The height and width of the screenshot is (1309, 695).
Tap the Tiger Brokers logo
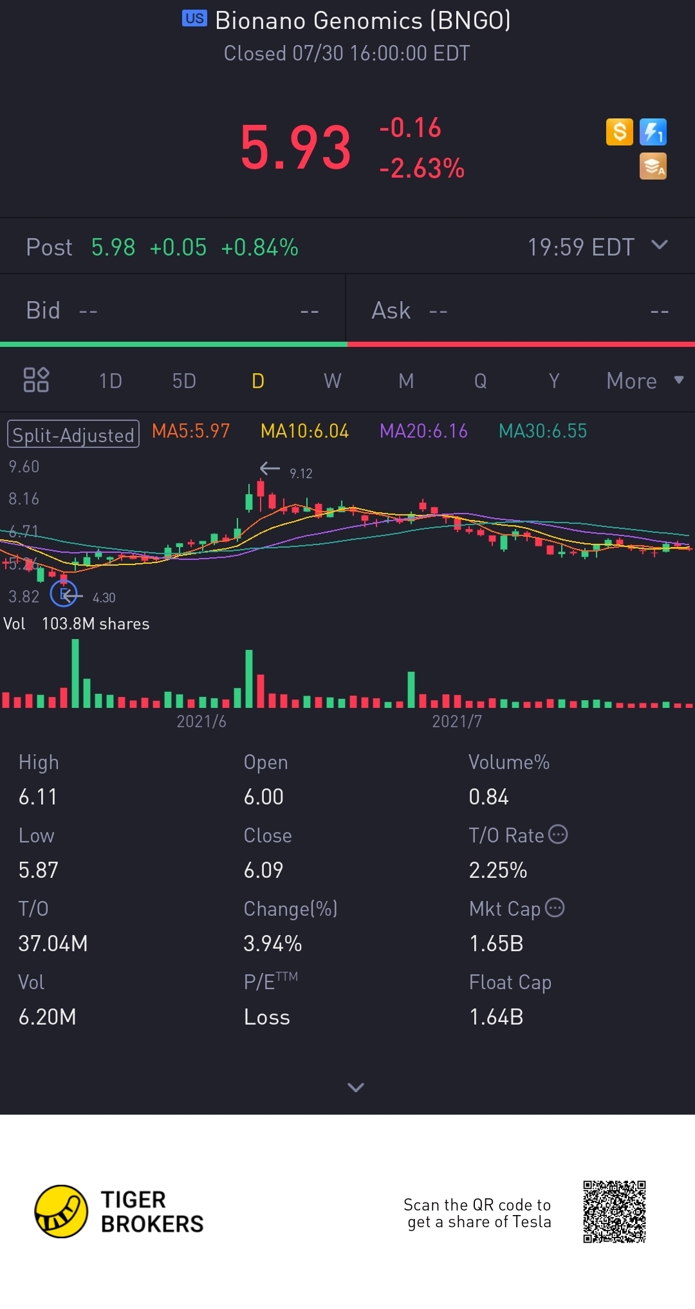click(x=119, y=1211)
